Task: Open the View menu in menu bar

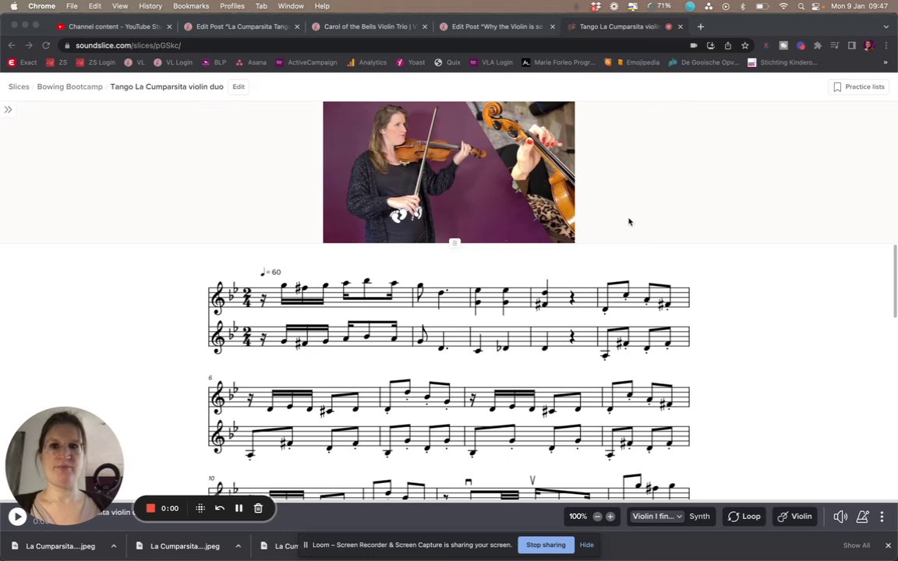Action: pos(120,6)
